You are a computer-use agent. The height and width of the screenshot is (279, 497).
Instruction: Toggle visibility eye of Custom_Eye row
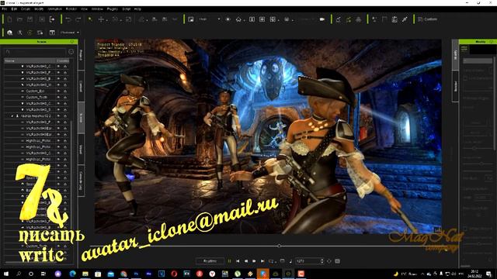tap(58, 91)
